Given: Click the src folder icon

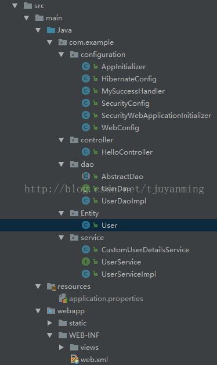Looking at the screenshot, I should pos(28,6).
